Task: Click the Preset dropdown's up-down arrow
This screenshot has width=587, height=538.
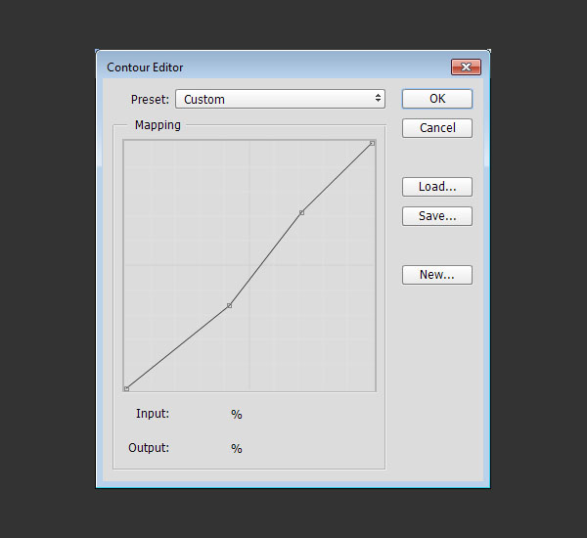Action: pyautogui.click(x=378, y=99)
